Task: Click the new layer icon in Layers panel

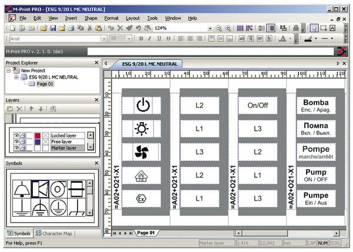Action: (9, 109)
